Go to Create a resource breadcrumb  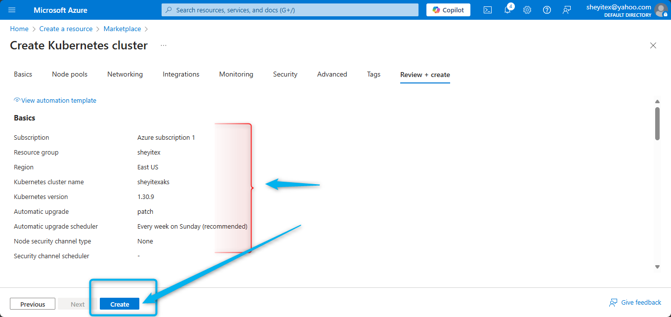(x=66, y=29)
